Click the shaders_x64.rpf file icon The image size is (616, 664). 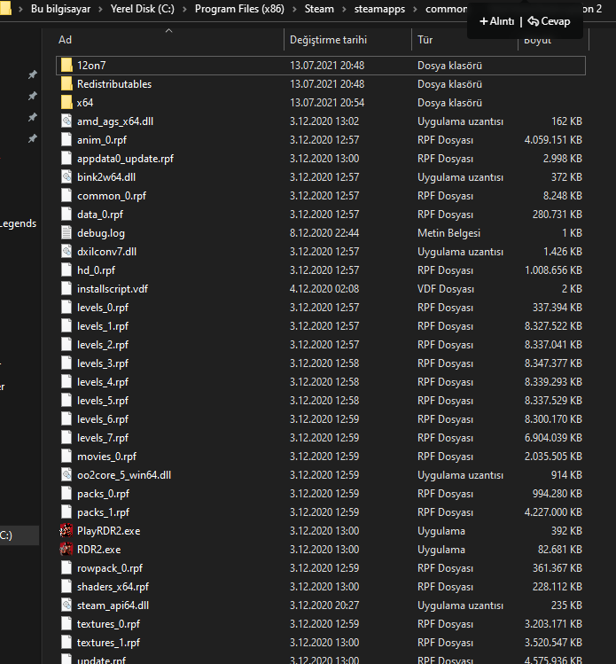click(66, 587)
